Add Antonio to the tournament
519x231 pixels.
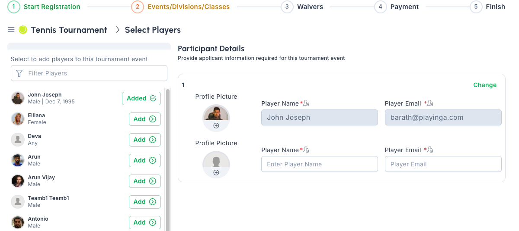145,222
